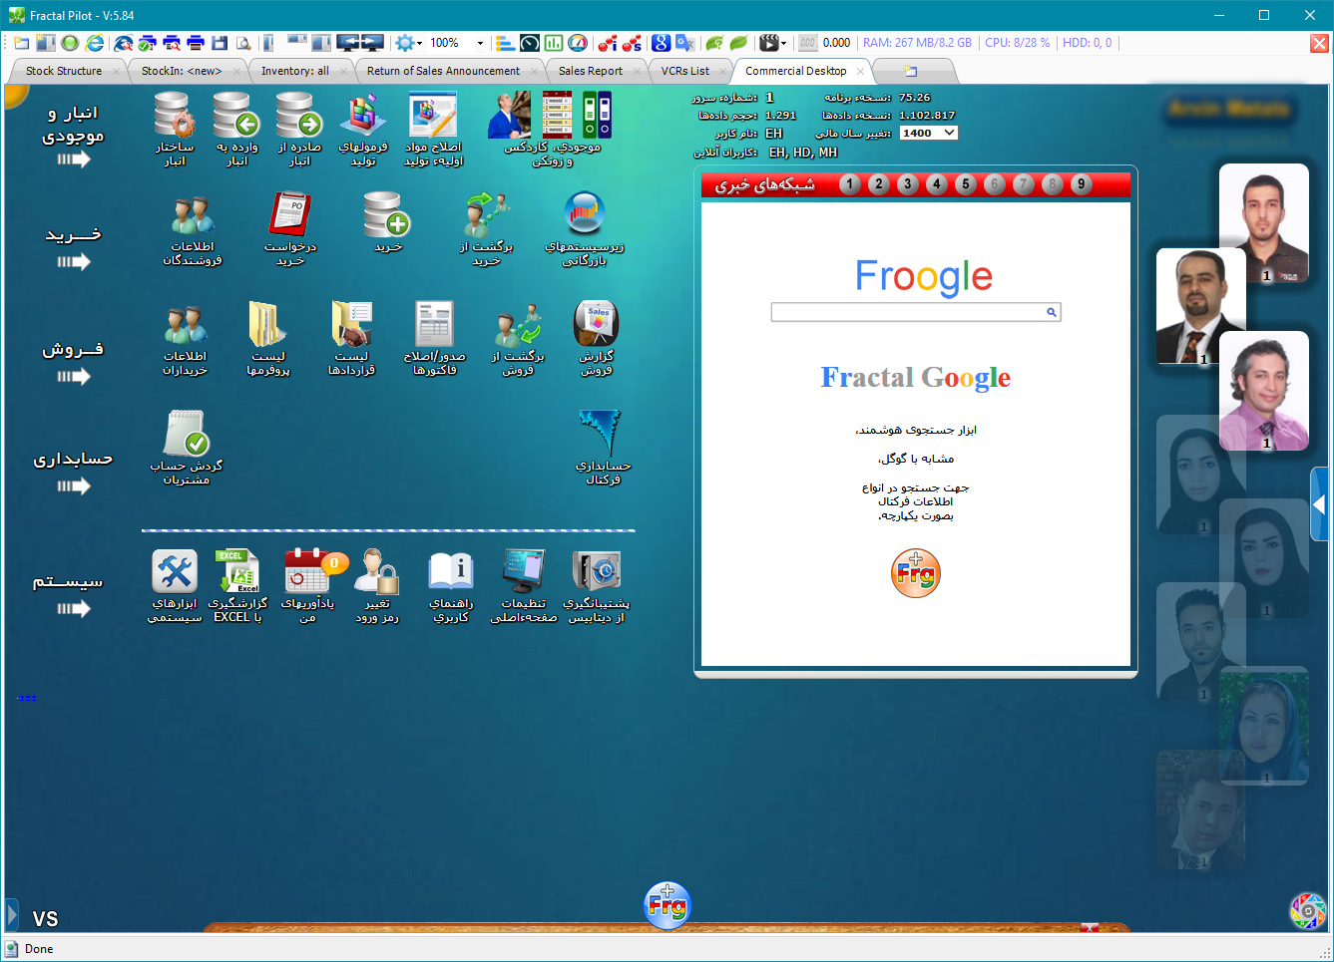
Task: Click the red X button on toolbar right
Action: click(1319, 43)
